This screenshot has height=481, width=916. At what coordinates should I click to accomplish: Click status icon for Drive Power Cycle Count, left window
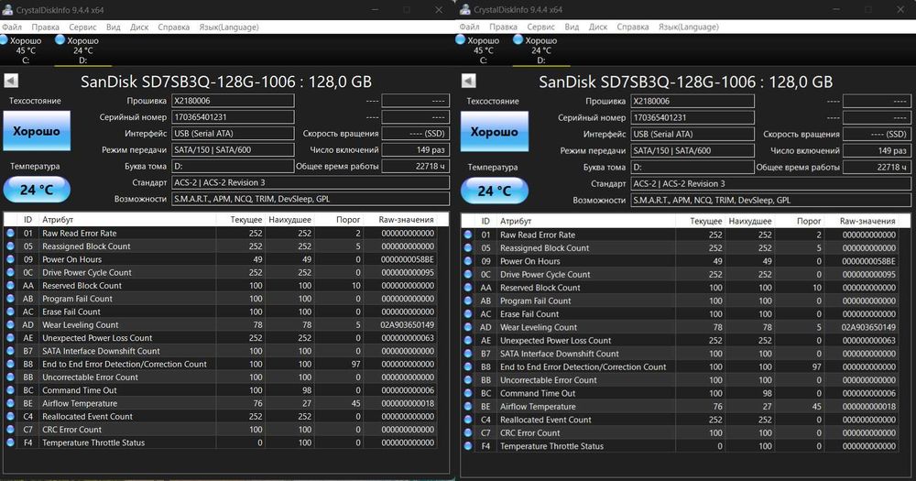(x=10, y=272)
